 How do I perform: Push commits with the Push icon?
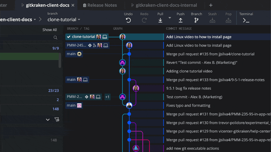click(x=180, y=20)
